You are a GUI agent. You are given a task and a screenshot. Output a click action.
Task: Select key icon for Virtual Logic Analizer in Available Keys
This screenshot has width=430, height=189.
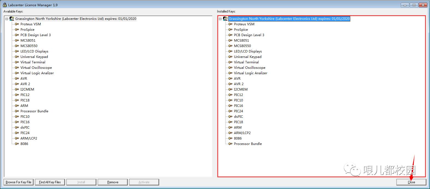point(17,73)
